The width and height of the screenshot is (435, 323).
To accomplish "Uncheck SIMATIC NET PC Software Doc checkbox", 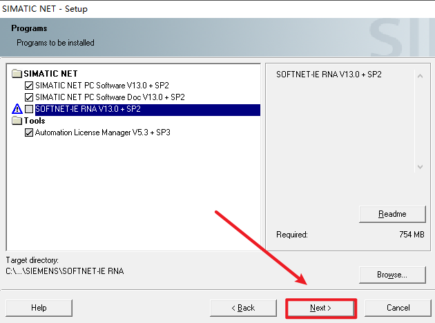I will [29, 97].
